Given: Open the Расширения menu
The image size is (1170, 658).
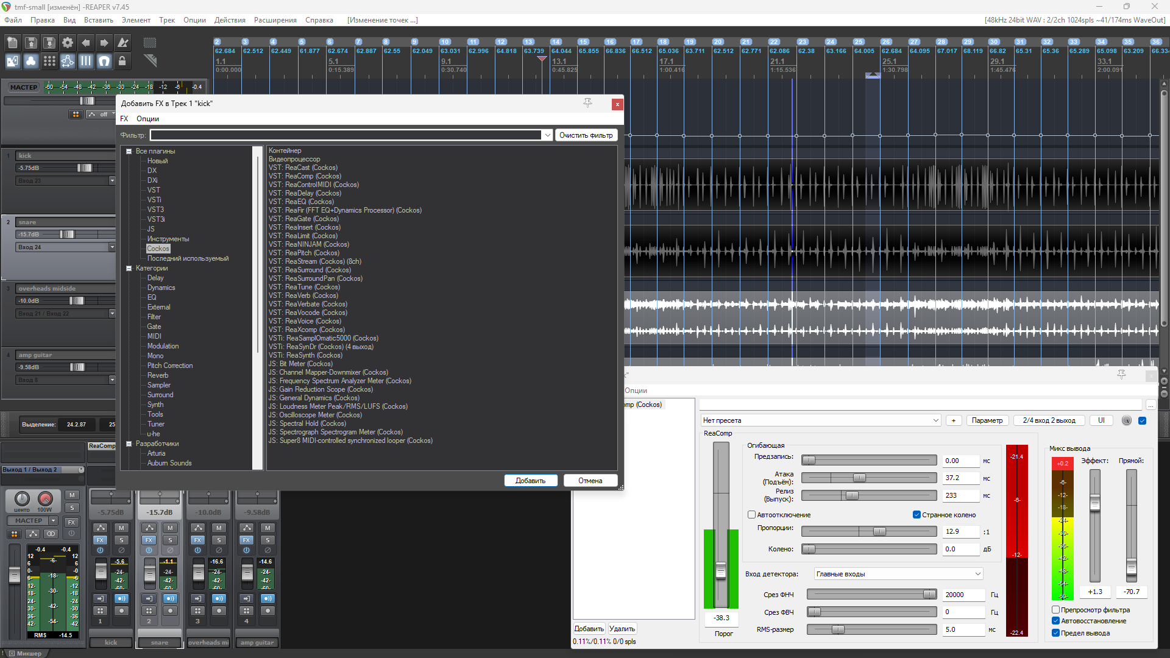Looking at the screenshot, I should coord(275,20).
